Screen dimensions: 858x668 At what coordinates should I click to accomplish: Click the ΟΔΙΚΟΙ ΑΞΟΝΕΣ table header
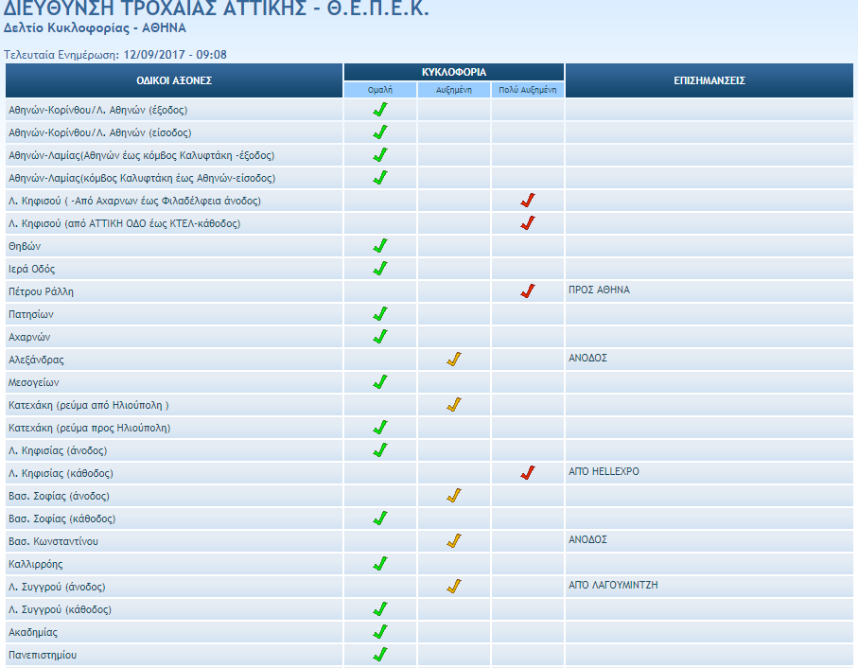[174, 80]
